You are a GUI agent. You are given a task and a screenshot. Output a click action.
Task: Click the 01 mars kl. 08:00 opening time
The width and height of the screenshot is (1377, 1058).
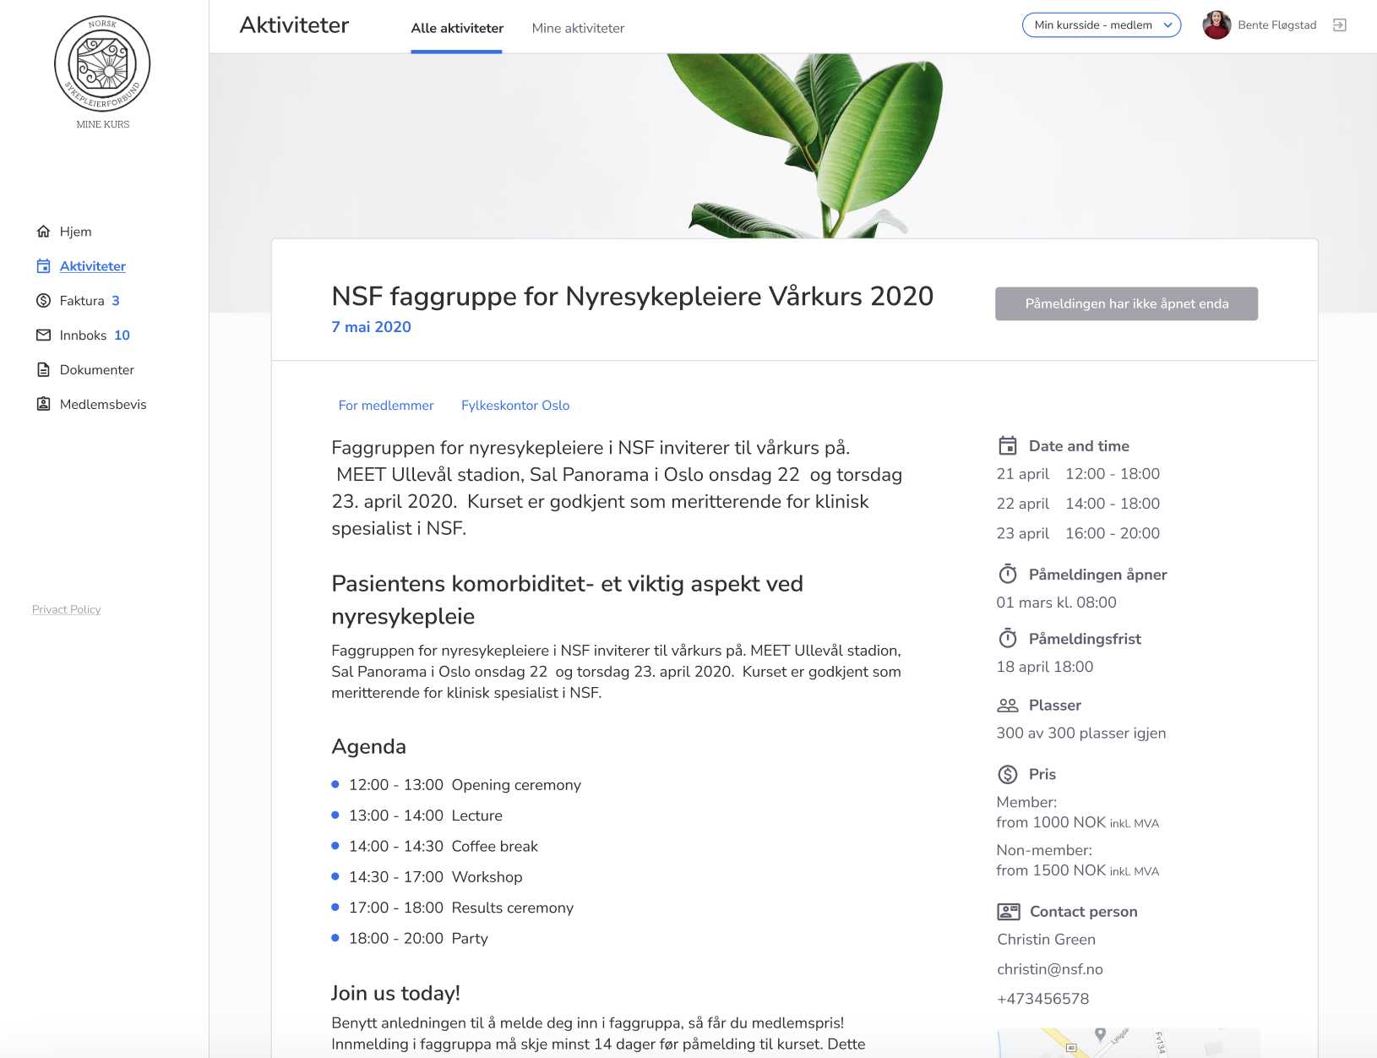[x=1056, y=603]
